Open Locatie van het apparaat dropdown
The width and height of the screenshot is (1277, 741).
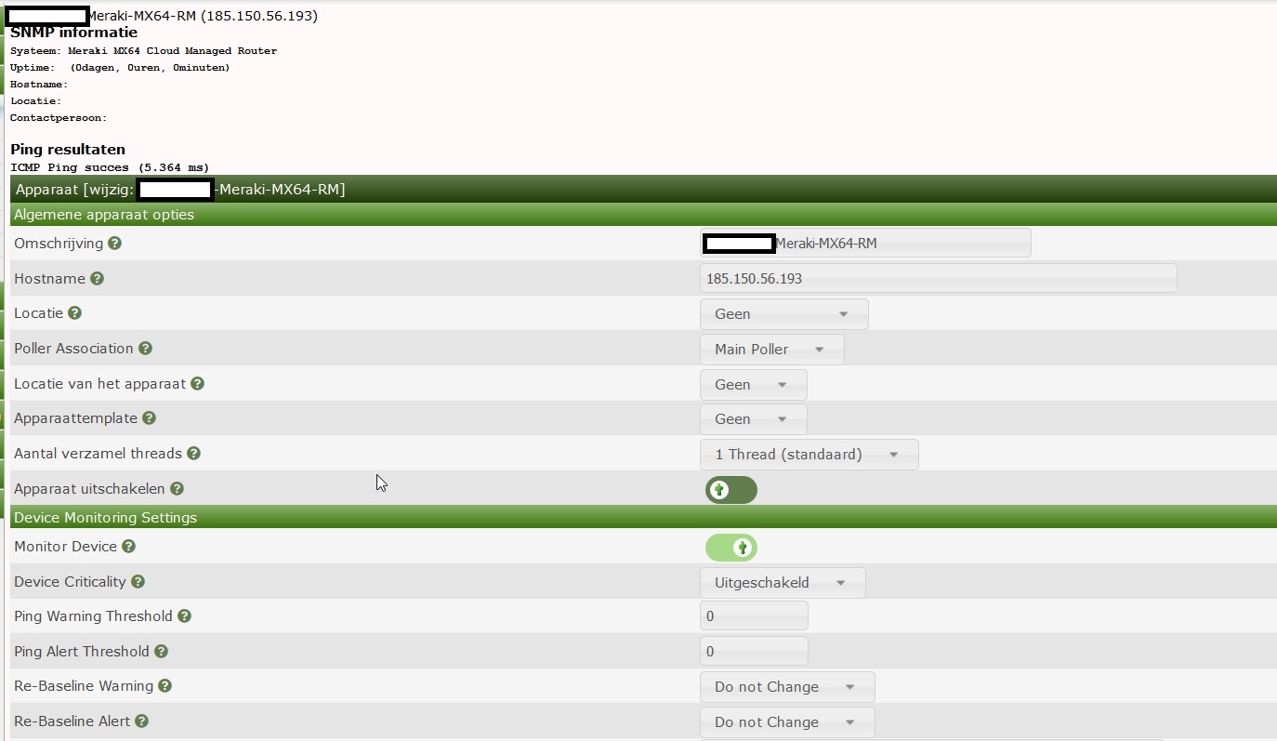[753, 385]
